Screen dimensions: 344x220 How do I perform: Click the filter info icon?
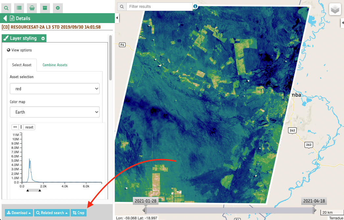click(195, 6)
